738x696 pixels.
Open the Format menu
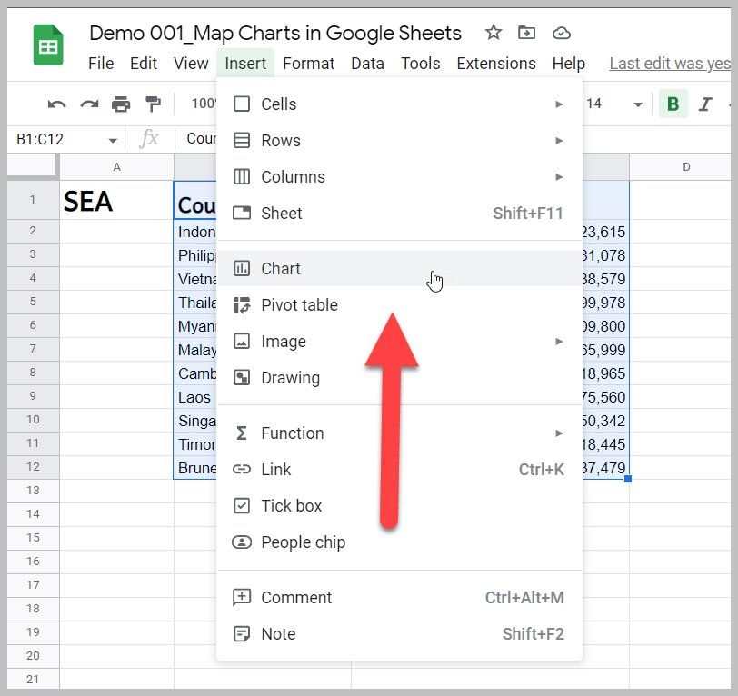[x=309, y=63]
